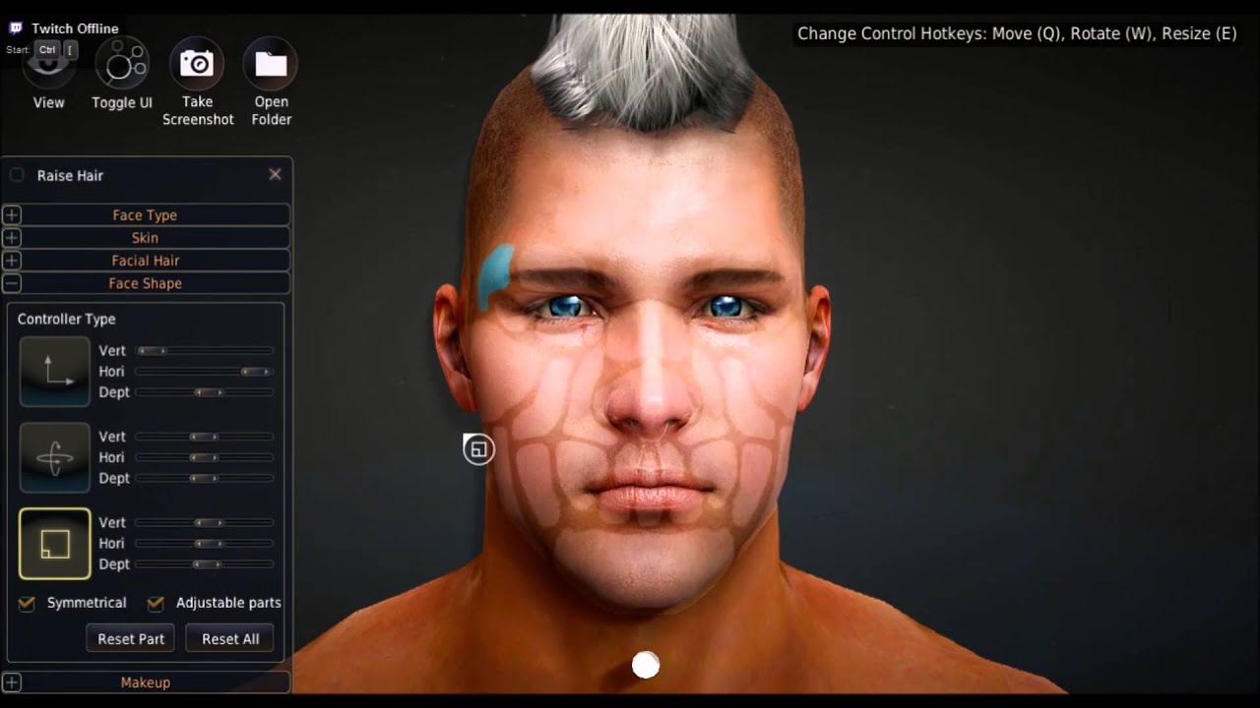
Task: Adjust the move Vert slider
Action: point(204,350)
